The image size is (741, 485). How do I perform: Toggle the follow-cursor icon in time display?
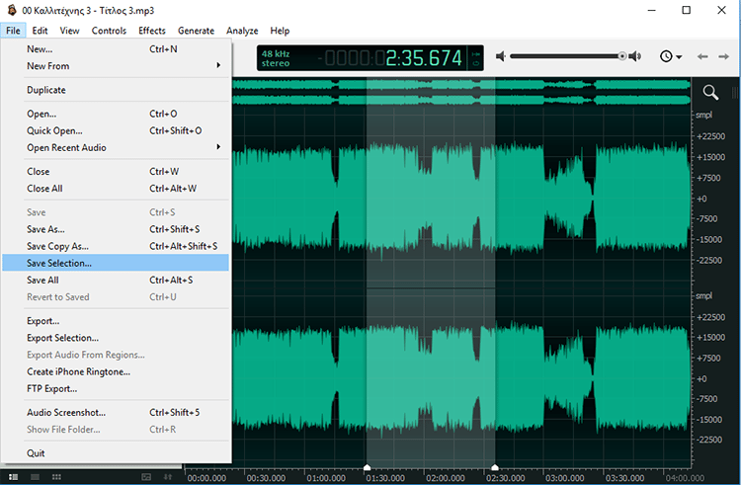(x=476, y=53)
